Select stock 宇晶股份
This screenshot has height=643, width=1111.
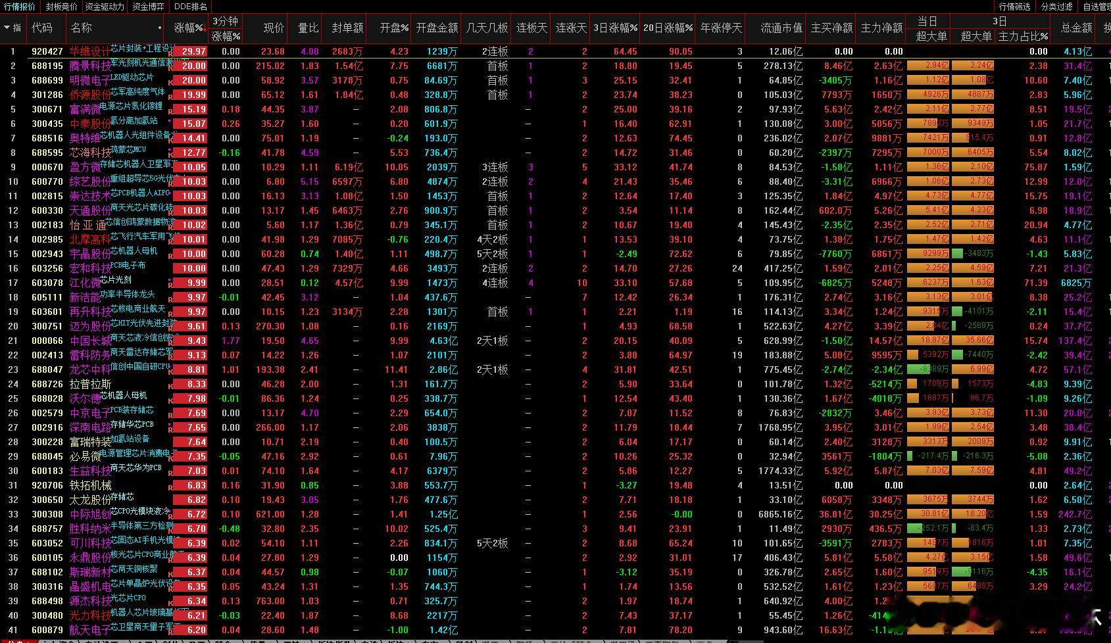[90, 254]
